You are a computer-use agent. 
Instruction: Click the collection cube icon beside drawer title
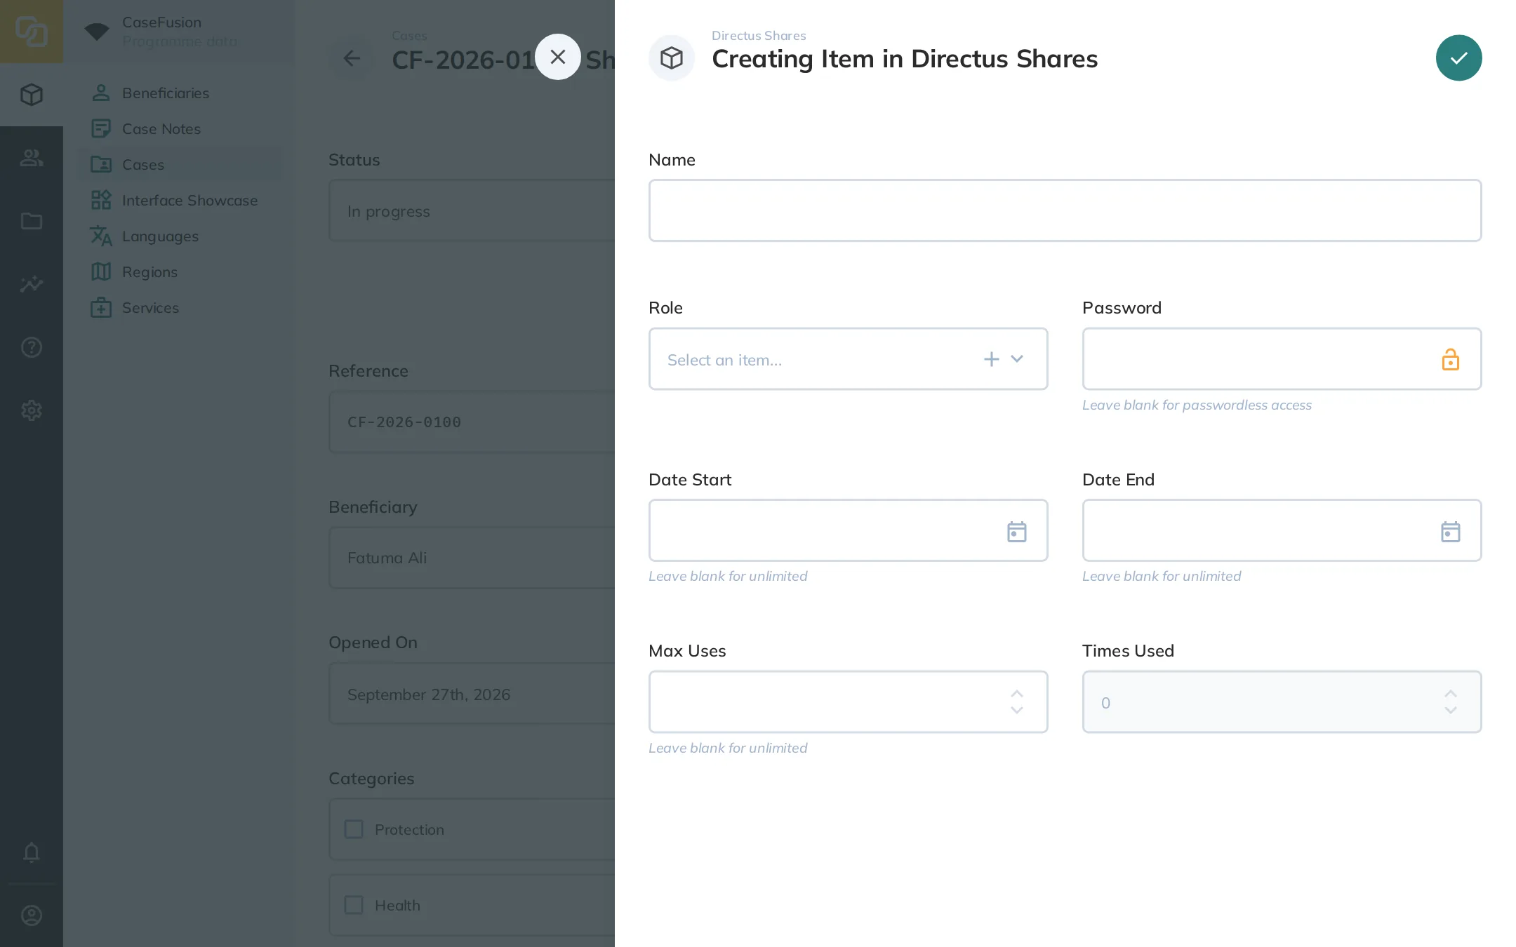pyautogui.click(x=672, y=58)
